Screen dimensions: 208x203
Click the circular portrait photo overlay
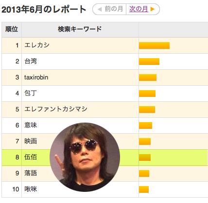tap(85, 157)
